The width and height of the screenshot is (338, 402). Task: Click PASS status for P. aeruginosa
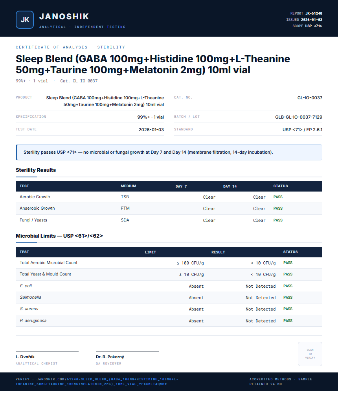(288, 321)
